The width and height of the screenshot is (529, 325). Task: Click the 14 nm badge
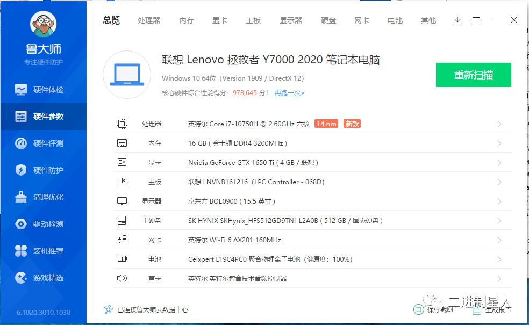pyautogui.click(x=326, y=124)
